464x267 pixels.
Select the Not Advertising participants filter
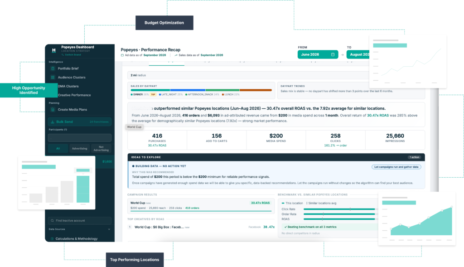101,148
